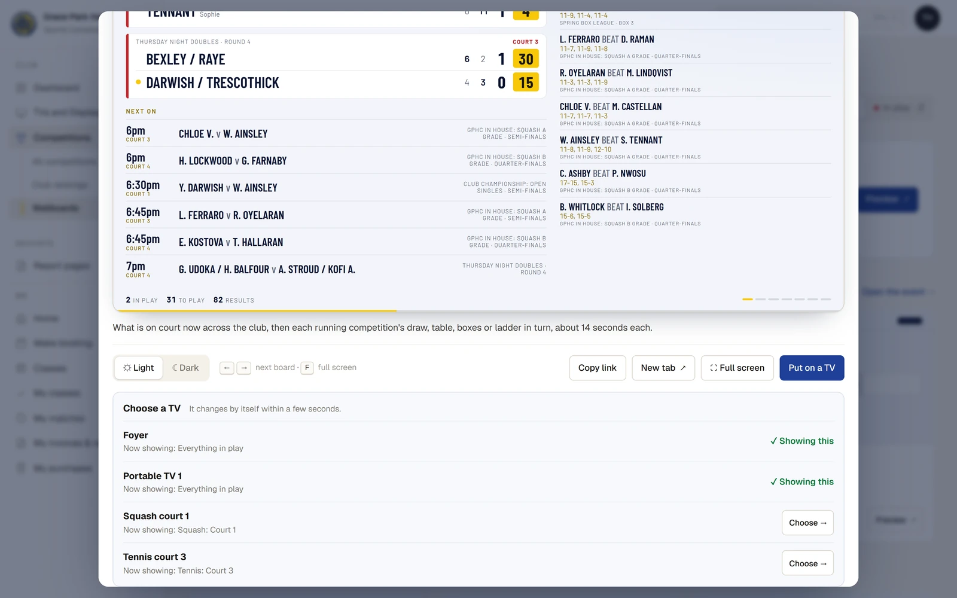Select the CHLOE V. v W. AINSLEY fixture
957x598 pixels.
click(x=336, y=133)
